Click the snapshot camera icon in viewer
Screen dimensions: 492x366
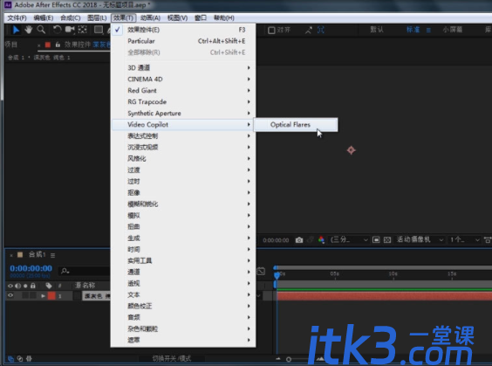299,240
